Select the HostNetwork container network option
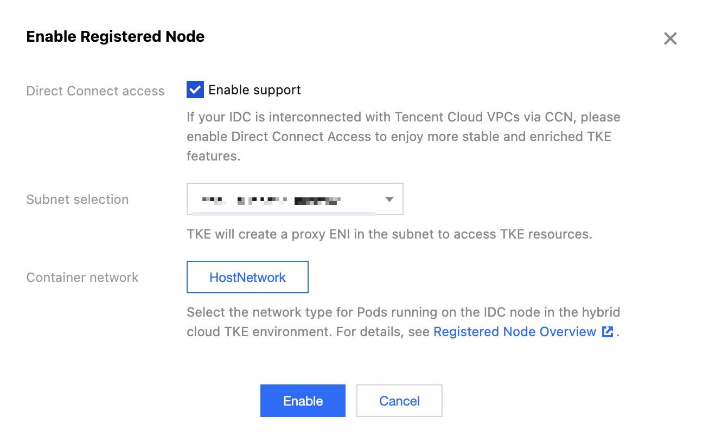 click(247, 277)
